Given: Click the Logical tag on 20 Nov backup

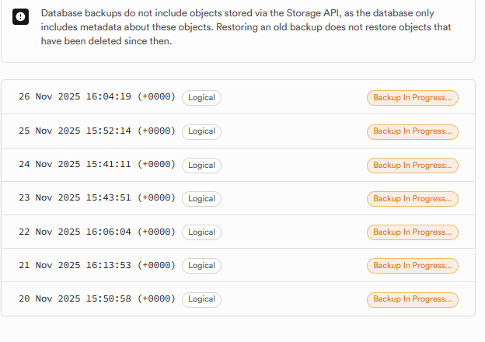Looking at the screenshot, I should pyautogui.click(x=201, y=299).
